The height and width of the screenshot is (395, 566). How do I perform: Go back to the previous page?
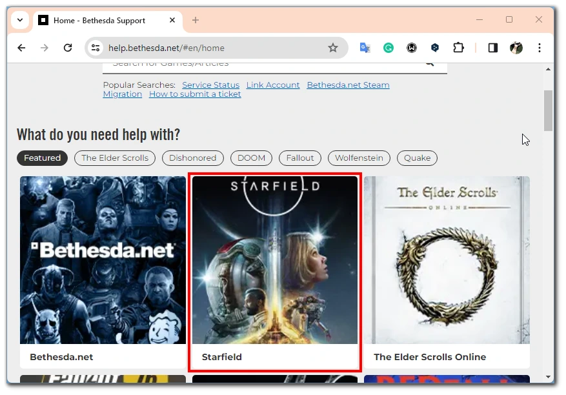21,48
